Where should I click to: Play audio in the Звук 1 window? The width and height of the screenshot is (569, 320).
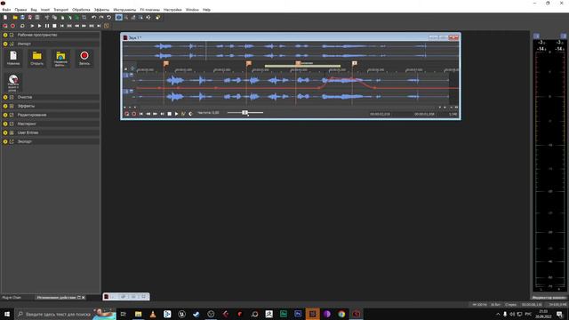tap(176, 114)
